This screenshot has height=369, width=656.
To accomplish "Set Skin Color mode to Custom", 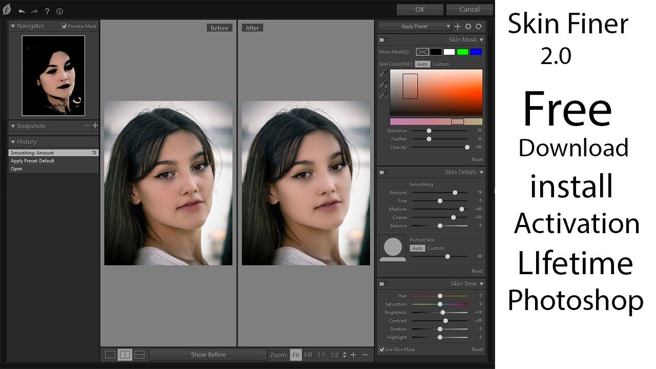I will pyautogui.click(x=441, y=64).
